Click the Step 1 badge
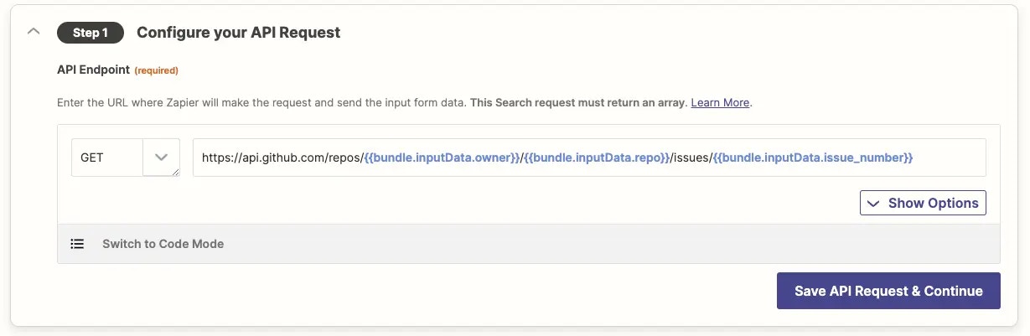The height and width of the screenshot is (336, 1030). pyautogui.click(x=91, y=33)
